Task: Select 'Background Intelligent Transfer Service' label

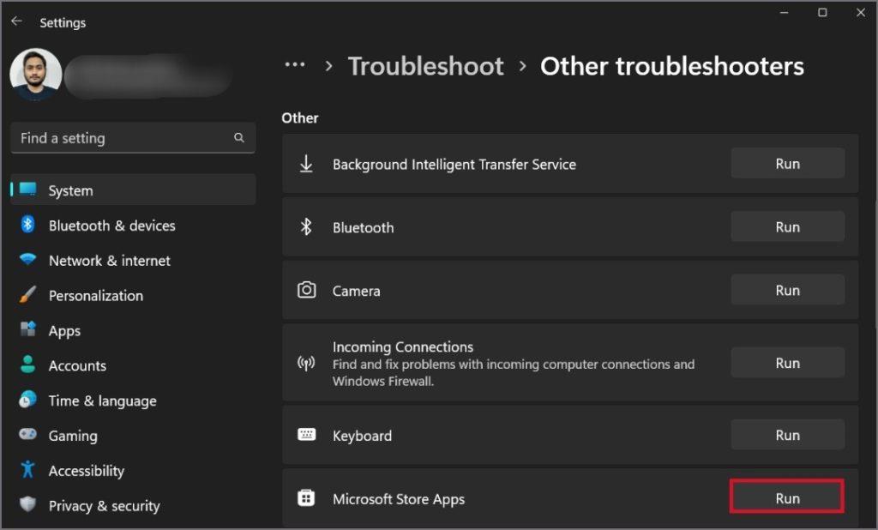Action: click(454, 164)
